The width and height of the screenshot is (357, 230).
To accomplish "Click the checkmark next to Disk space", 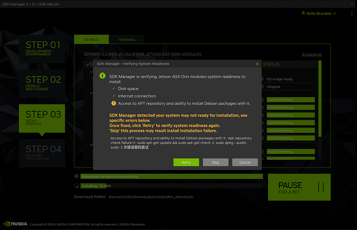I will pyautogui.click(x=114, y=88).
